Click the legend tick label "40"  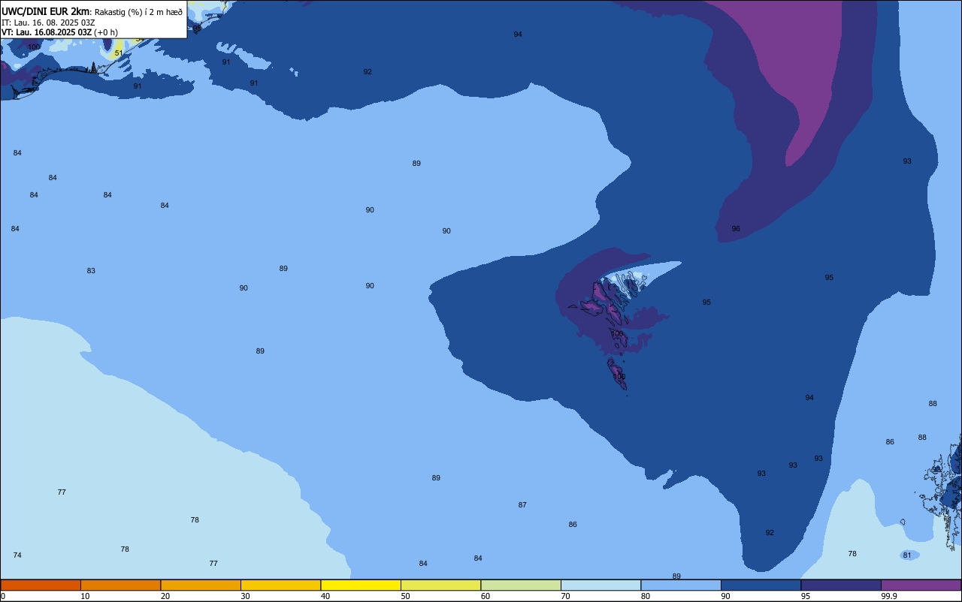click(x=325, y=596)
